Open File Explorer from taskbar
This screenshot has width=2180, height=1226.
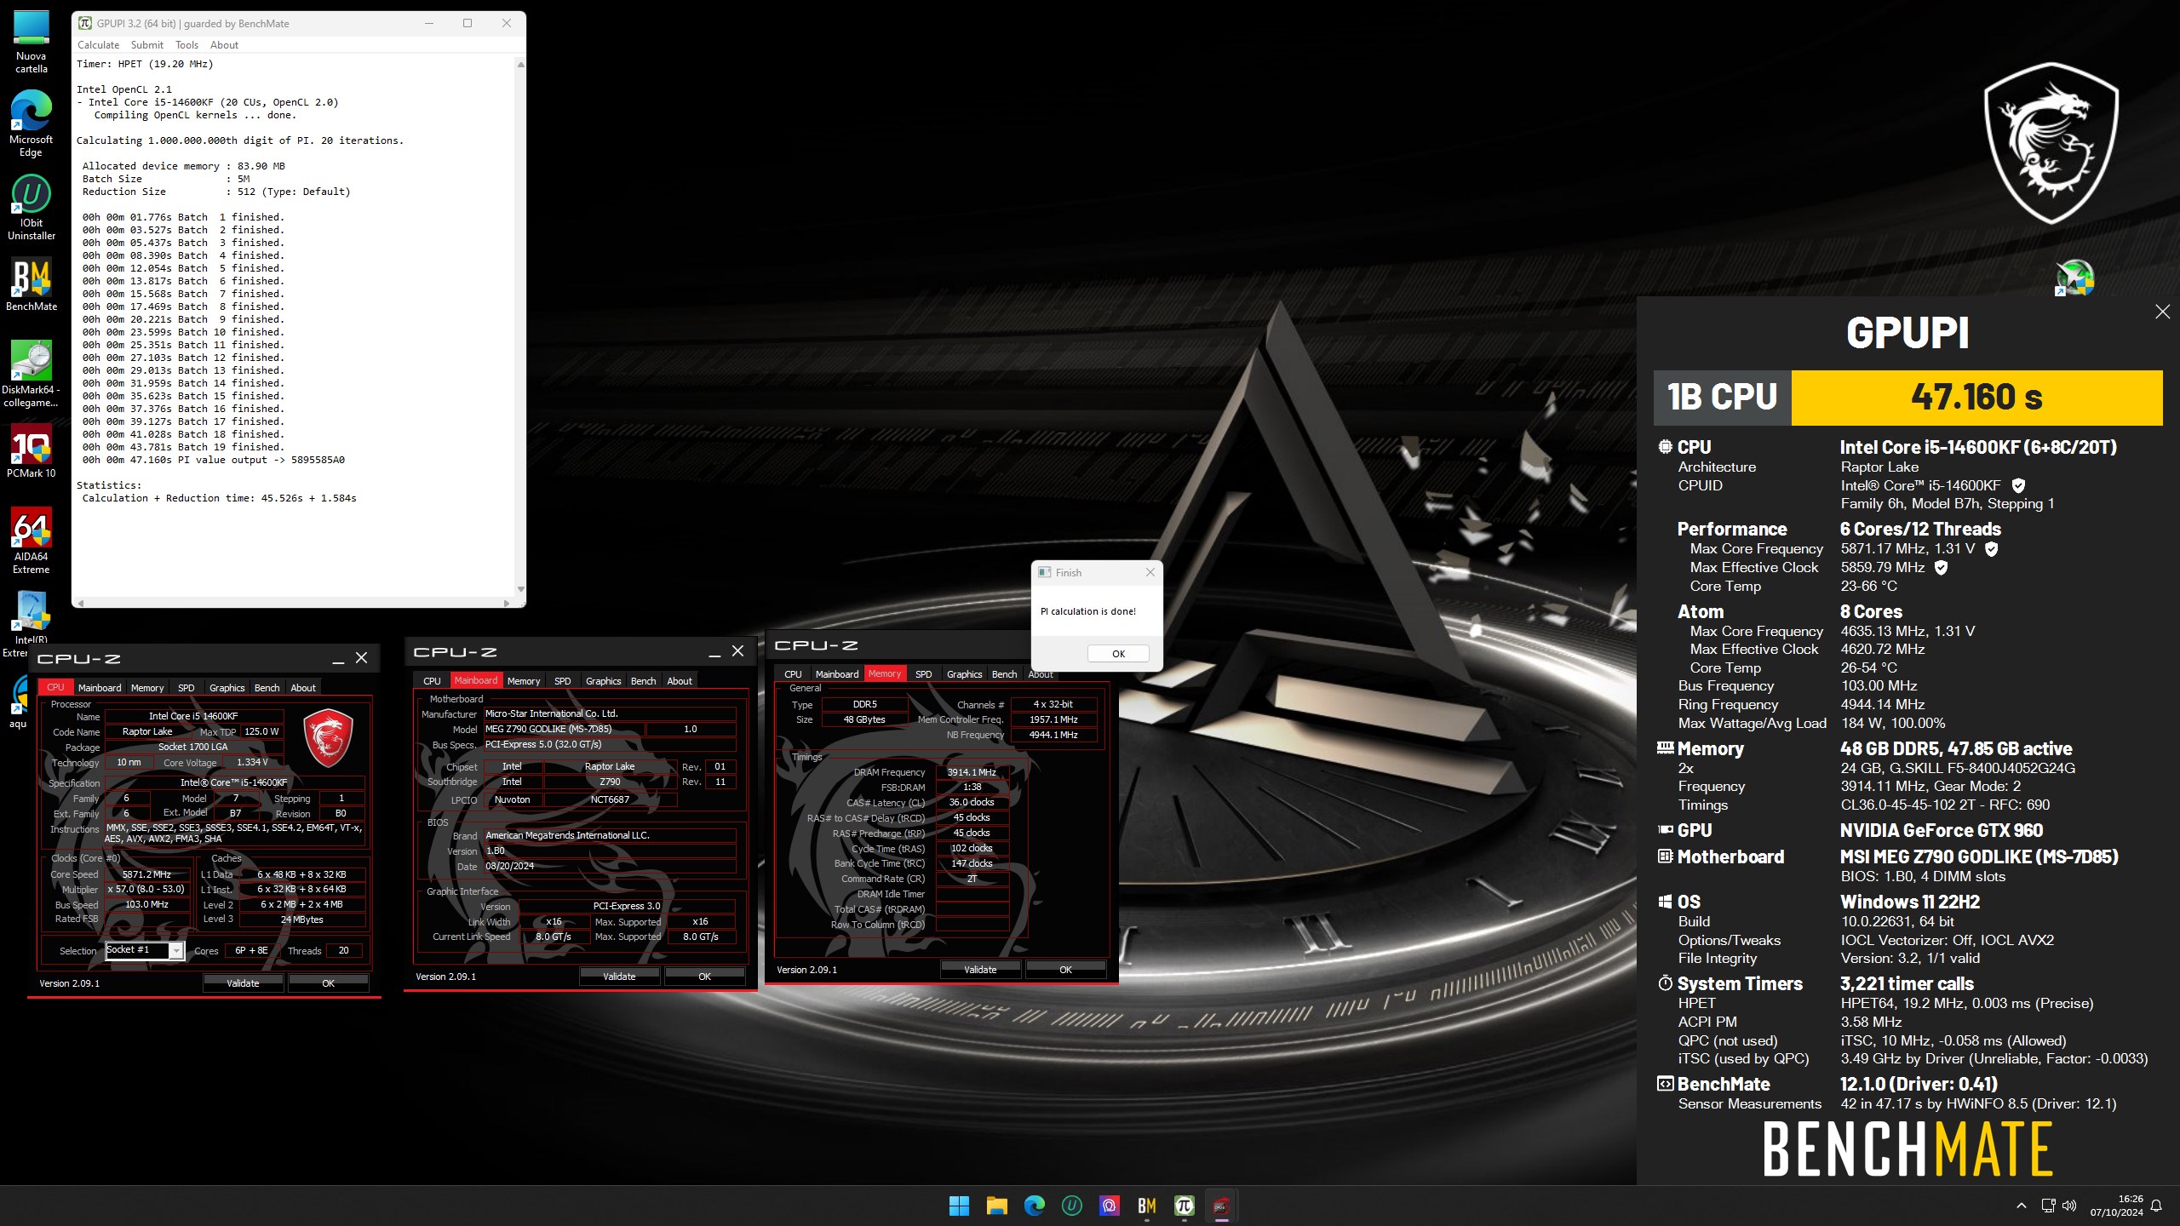996,1206
